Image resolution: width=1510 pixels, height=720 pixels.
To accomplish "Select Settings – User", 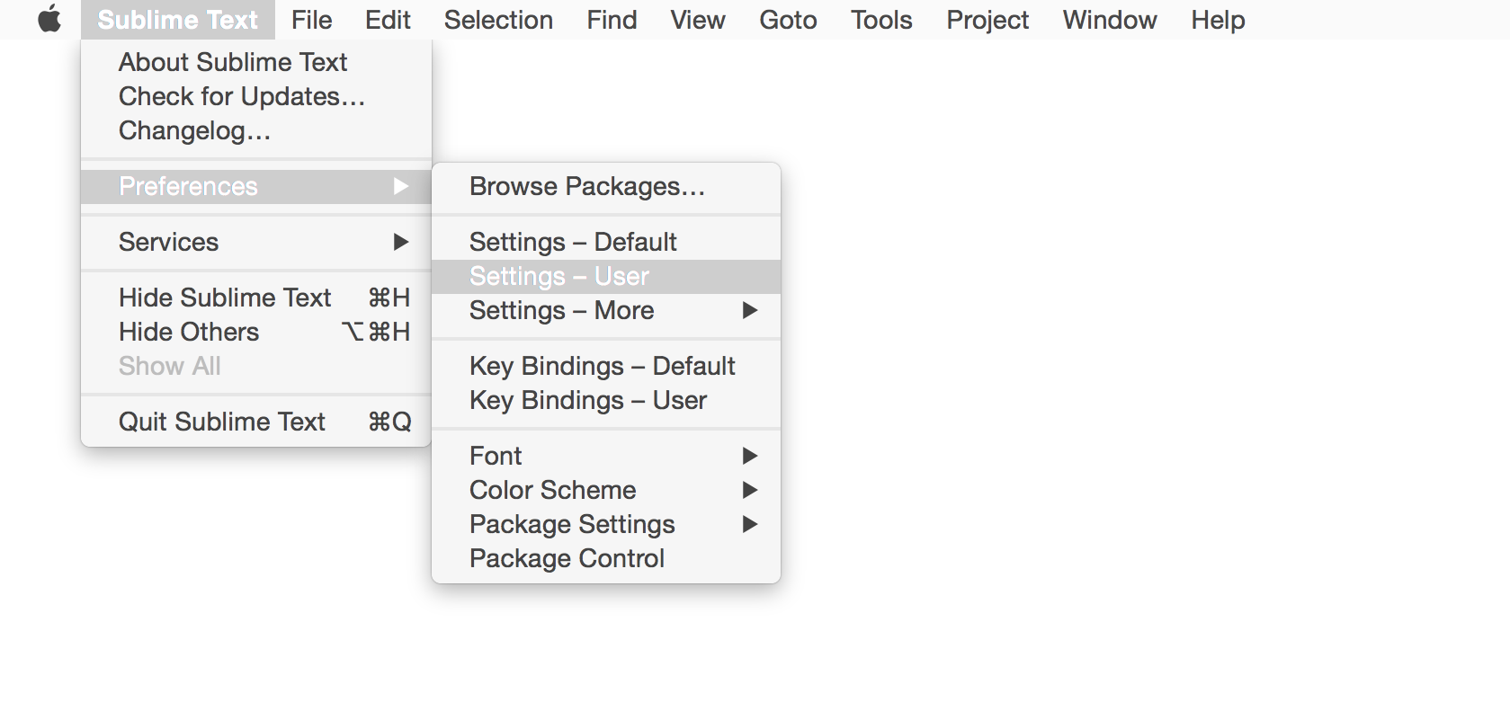I will tap(559, 276).
